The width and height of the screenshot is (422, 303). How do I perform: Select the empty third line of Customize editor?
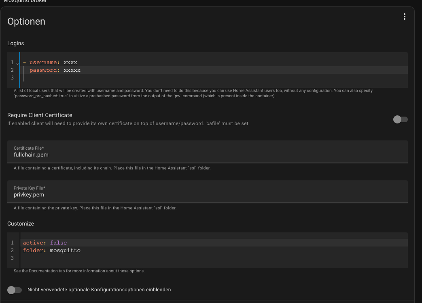pos(214,258)
